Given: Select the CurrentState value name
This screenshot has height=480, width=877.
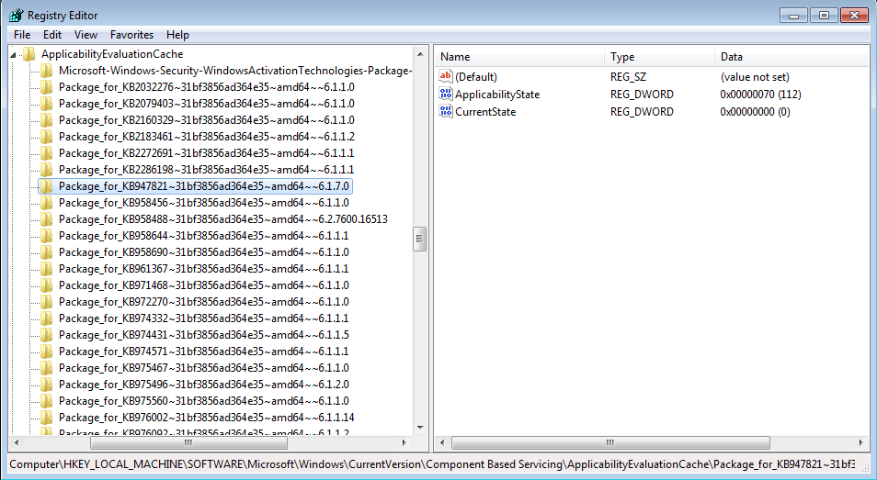Looking at the screenshot, I should [485, 112].
